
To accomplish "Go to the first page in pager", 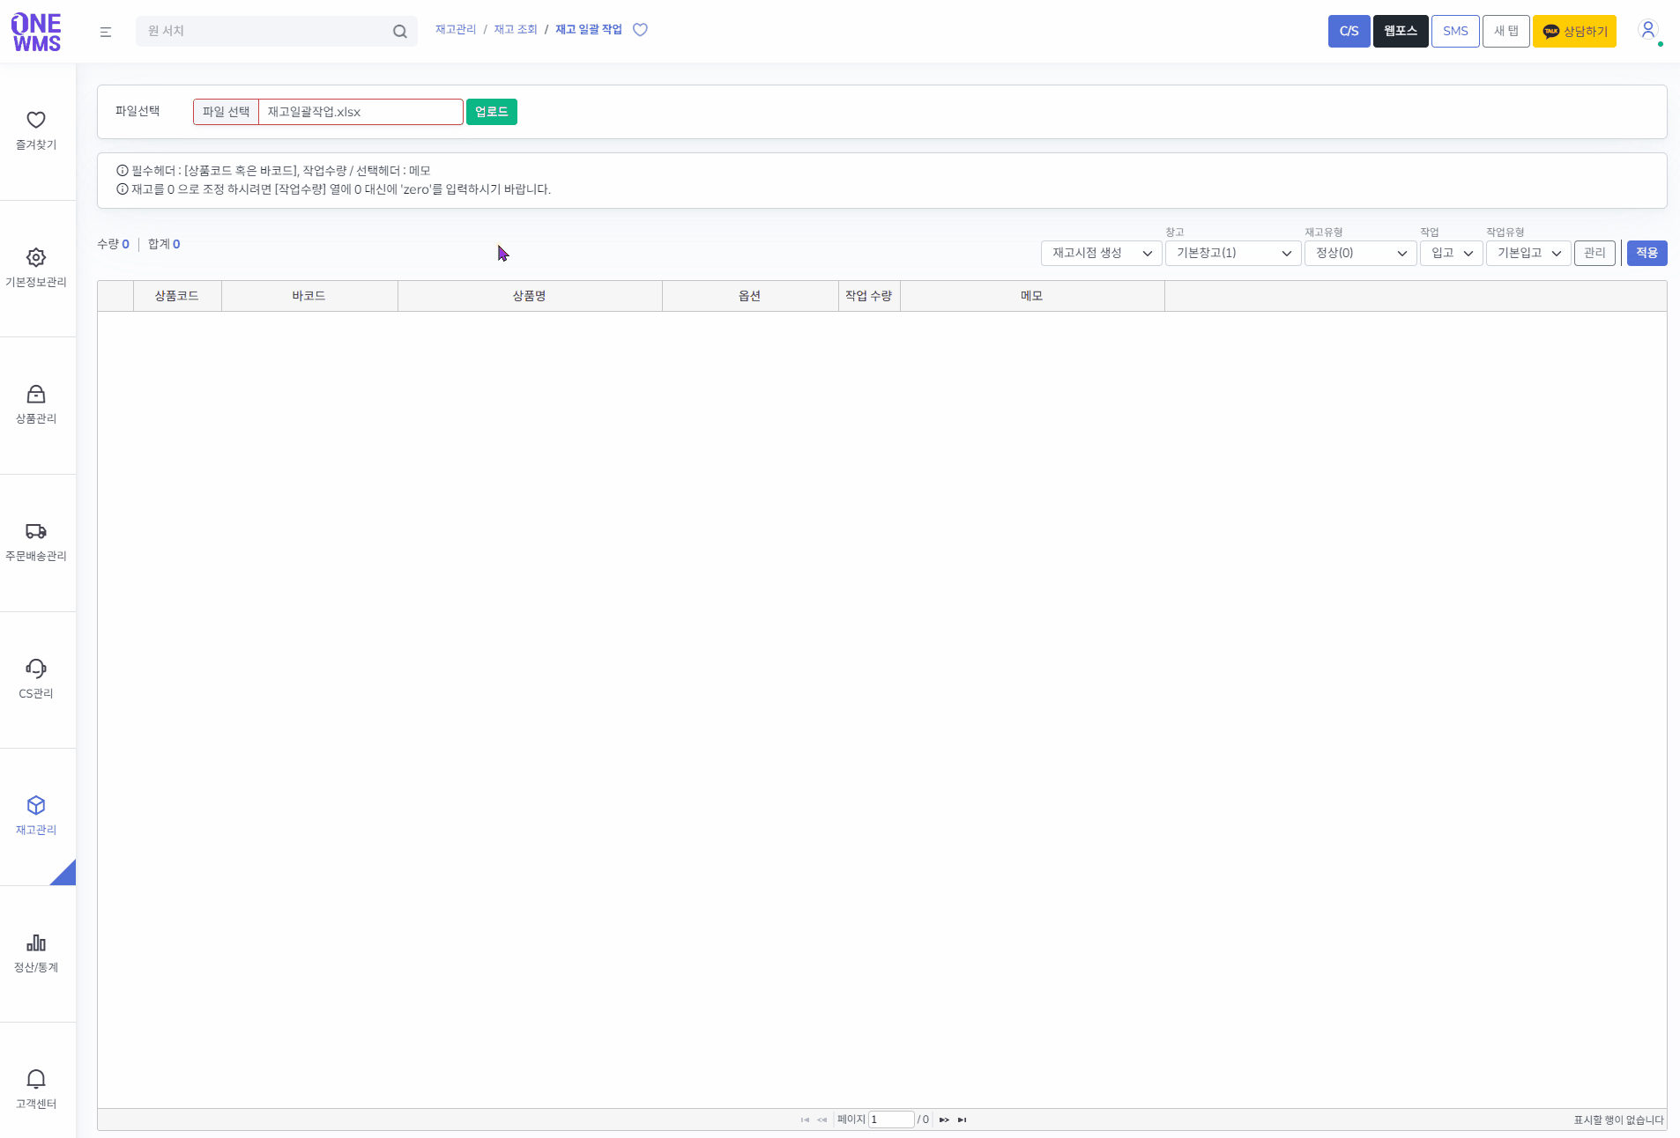I will tap(805, 1120).
